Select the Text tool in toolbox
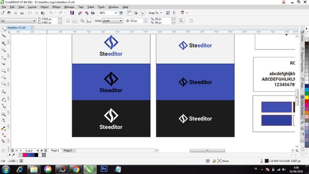The image size is (309, 174). click(3, 91)
